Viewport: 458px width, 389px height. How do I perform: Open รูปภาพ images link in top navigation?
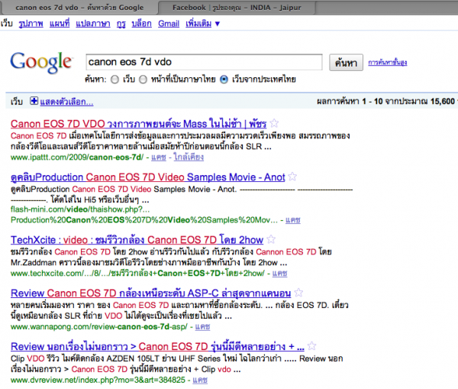pyautogui.click(x=31, y=24)
